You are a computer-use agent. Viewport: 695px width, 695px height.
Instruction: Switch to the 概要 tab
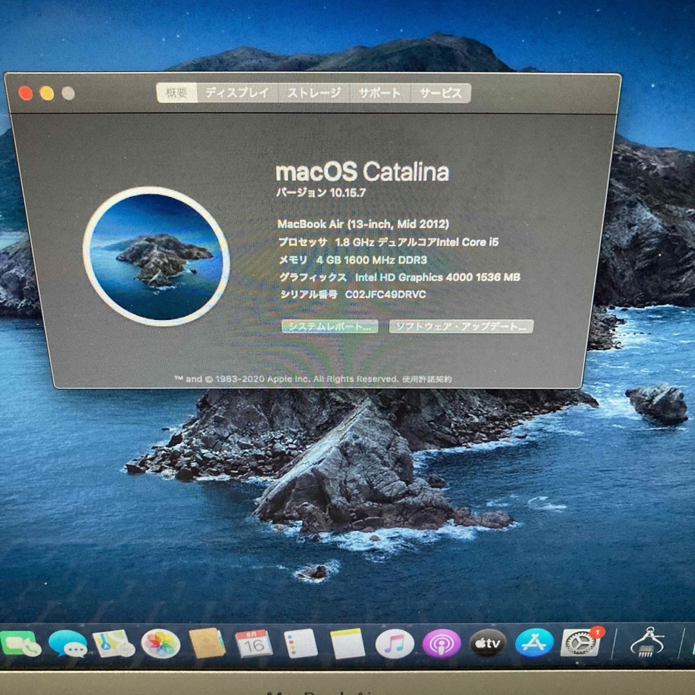click(176, 93)
